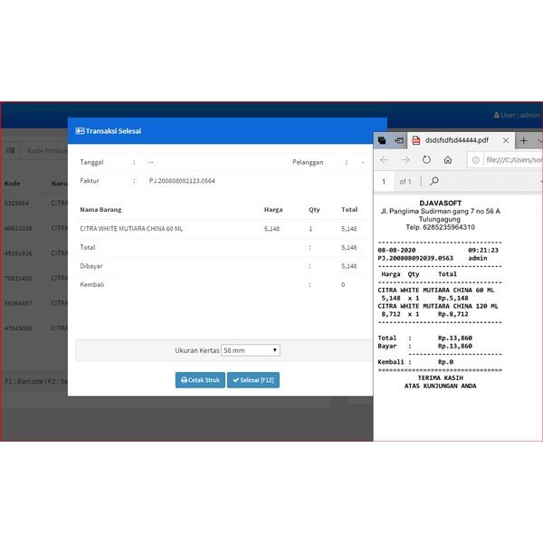Image resolution: width=543 pixels, height=543 pixels.
Task: Click code 5329864 in background table
Action: tap(16, 204)
